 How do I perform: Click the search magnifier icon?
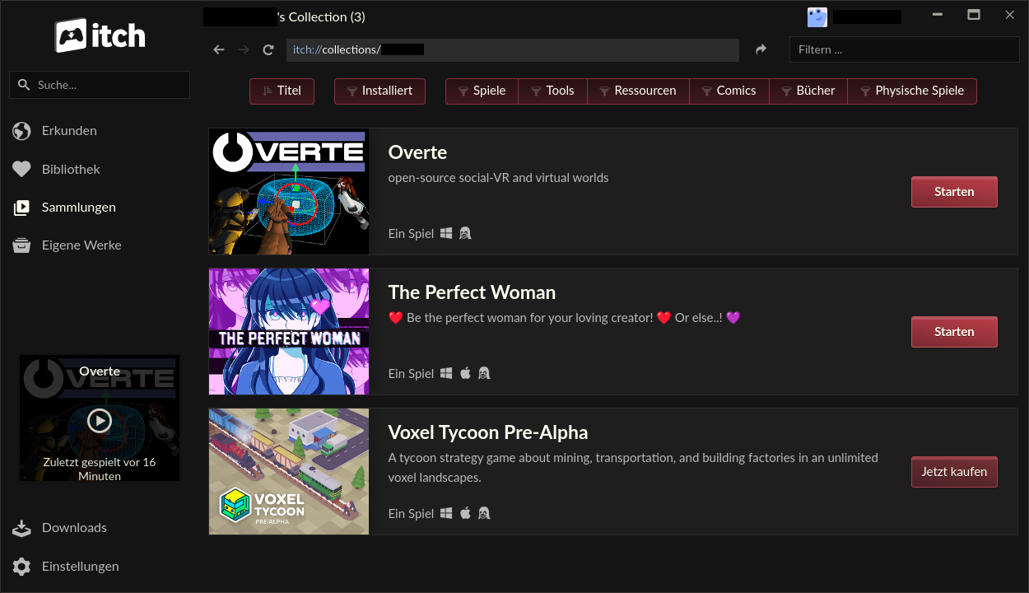[x=24, y=85]
